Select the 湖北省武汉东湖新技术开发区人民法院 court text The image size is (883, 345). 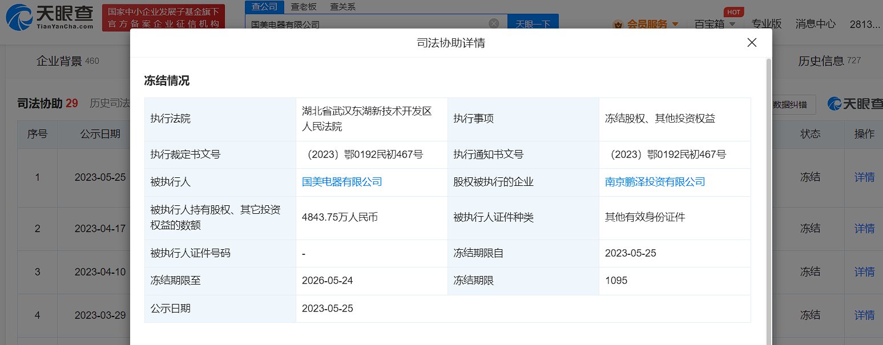pos(367,119)
